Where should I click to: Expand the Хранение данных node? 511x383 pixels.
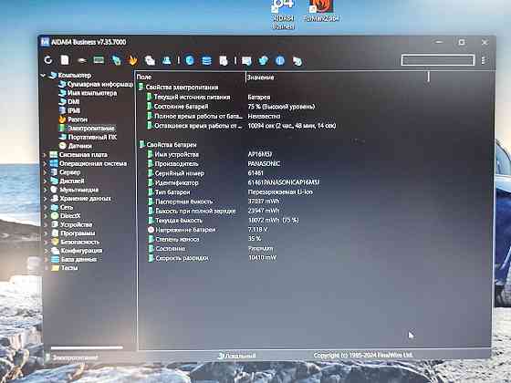tap(46, 199)
